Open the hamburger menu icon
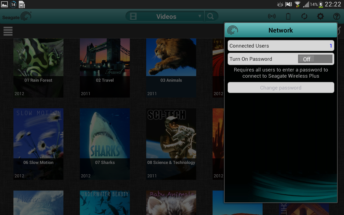Viewport: 344px width, 215px height. (8, 31)
